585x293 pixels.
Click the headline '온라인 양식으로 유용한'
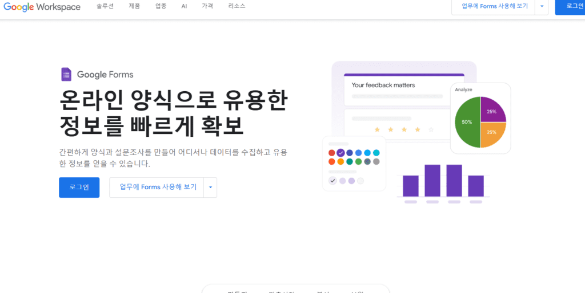click(174, 100)
